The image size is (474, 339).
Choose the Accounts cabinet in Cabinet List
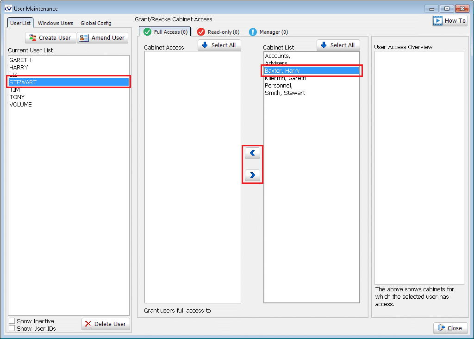[x=312, y=56]
